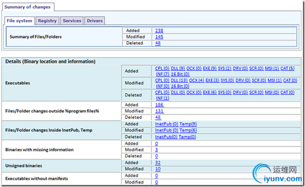Image resolution: width=305 pixels, height=187 pixels.
Task: Select the File system tab
Action: 19,20
